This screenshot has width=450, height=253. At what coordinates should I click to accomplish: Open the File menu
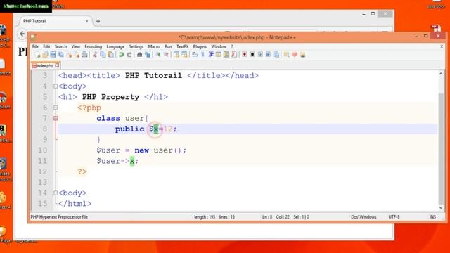[35, 46]
